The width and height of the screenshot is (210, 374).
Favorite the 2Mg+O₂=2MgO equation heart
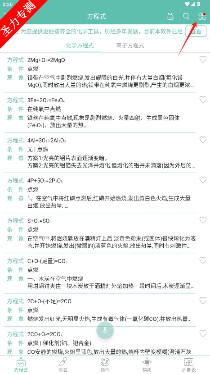(x=203, y=59)
